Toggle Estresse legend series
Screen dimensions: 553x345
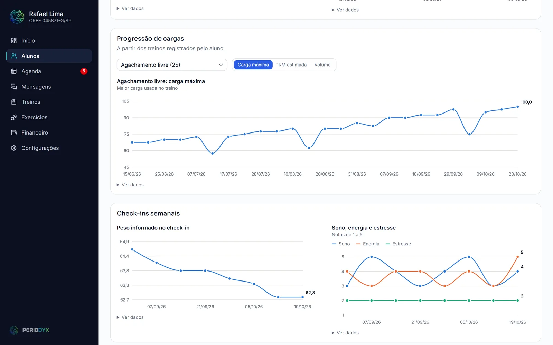(x=398, y=244)
